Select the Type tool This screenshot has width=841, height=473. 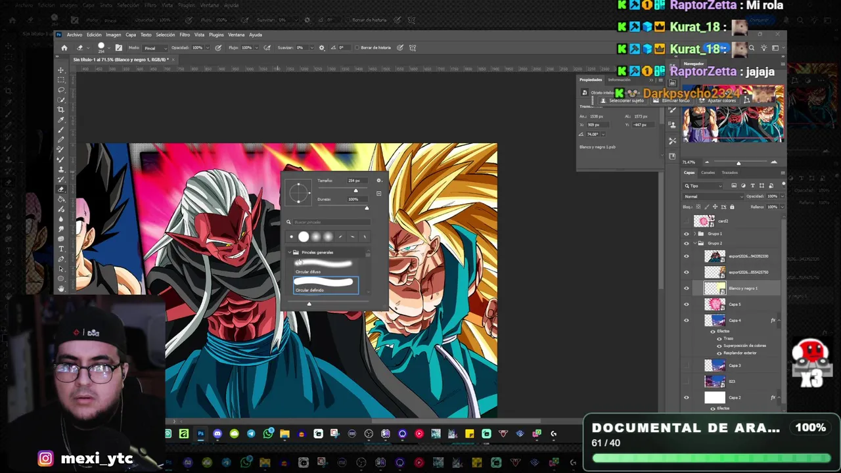61,249
